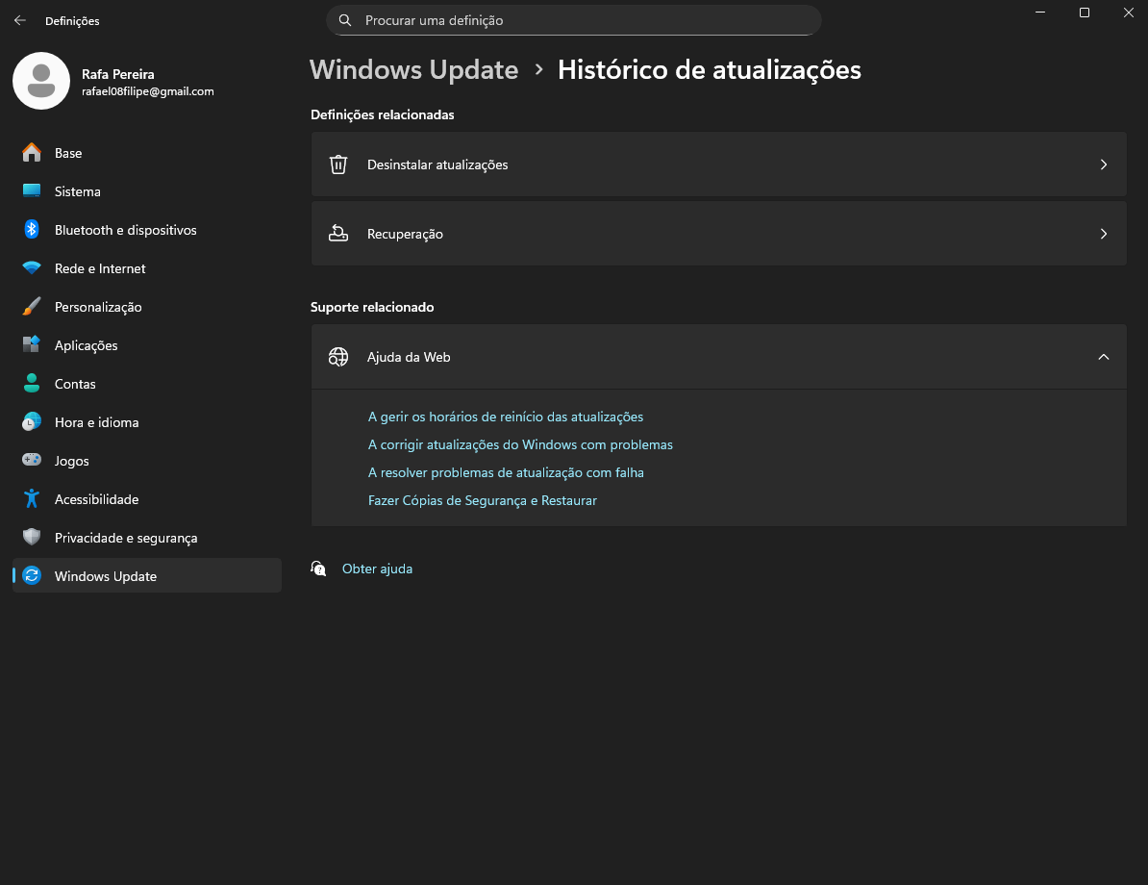Click the Windows Update sync icon
The height and width of the screenshot is (885, 1148).
coord(32,576)
